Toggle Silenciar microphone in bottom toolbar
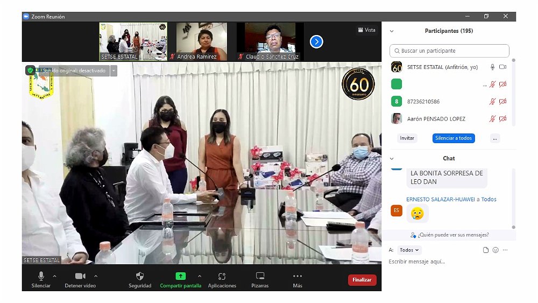This screenshot has height=303, width=538. point(41,277)
